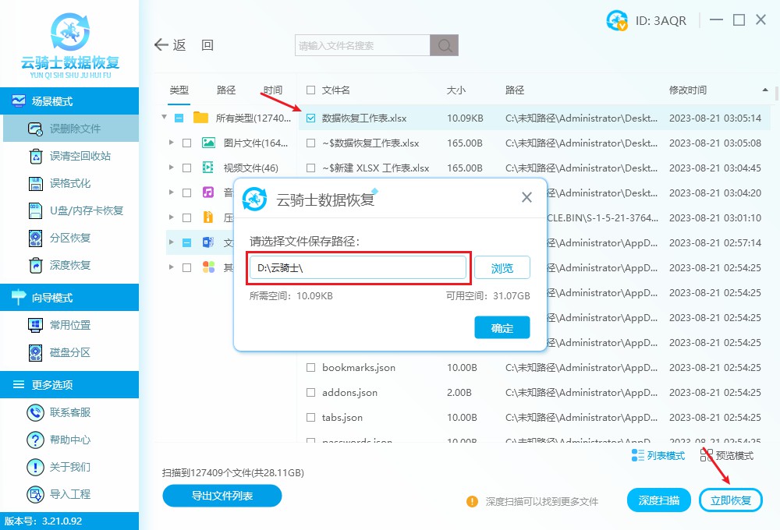Switch to 类型 tab

pos(179,90)
